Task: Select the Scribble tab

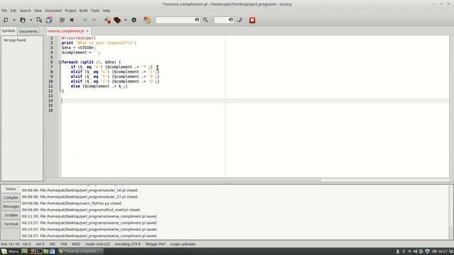Action: [x=11, y=215]
